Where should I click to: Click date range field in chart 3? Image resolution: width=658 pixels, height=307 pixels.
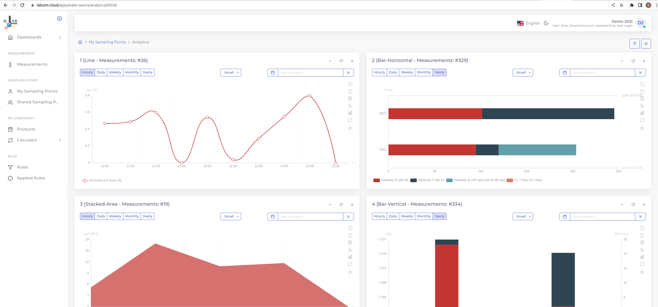[310, 217]
